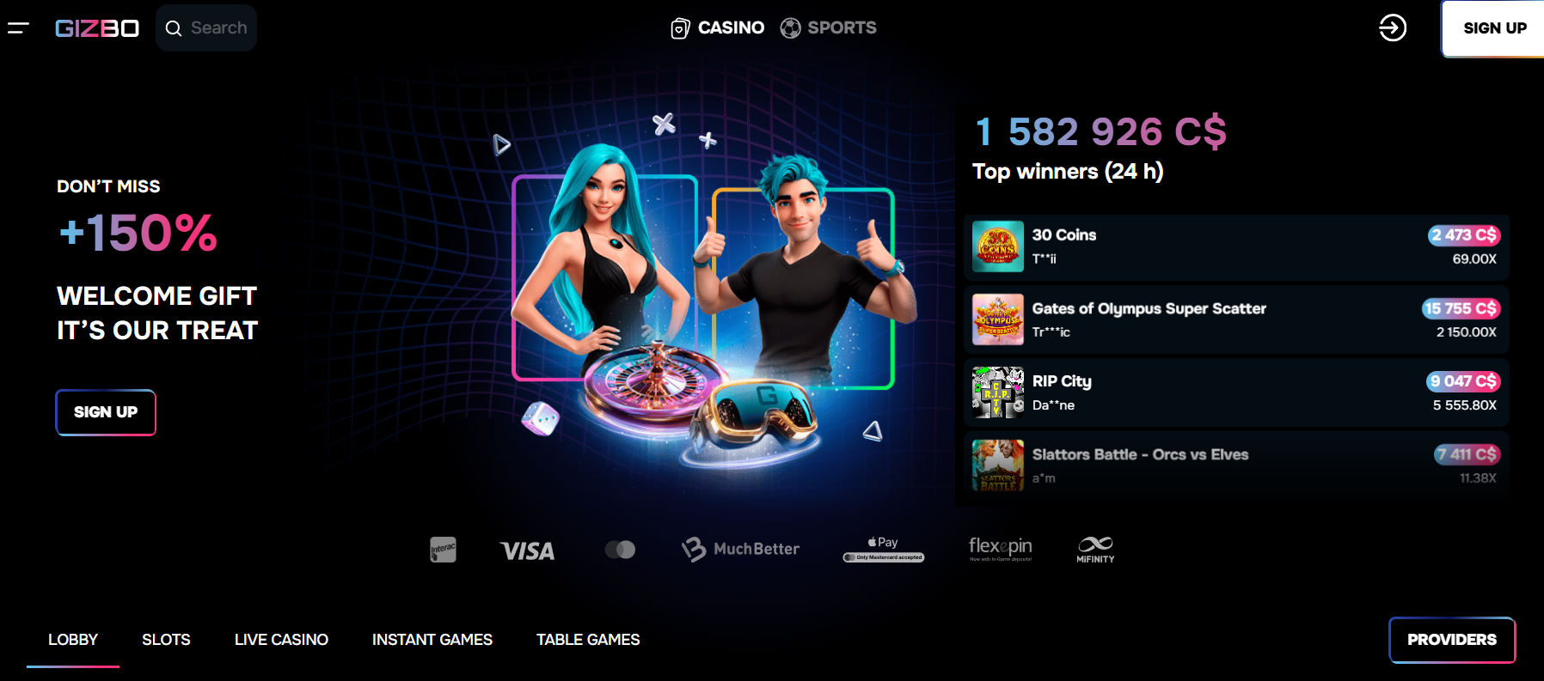Viewport: 1544px width, 681px height.
Task: Click the PROVIDERS button
Action: pyautogui.click(x=1452, y=640)
